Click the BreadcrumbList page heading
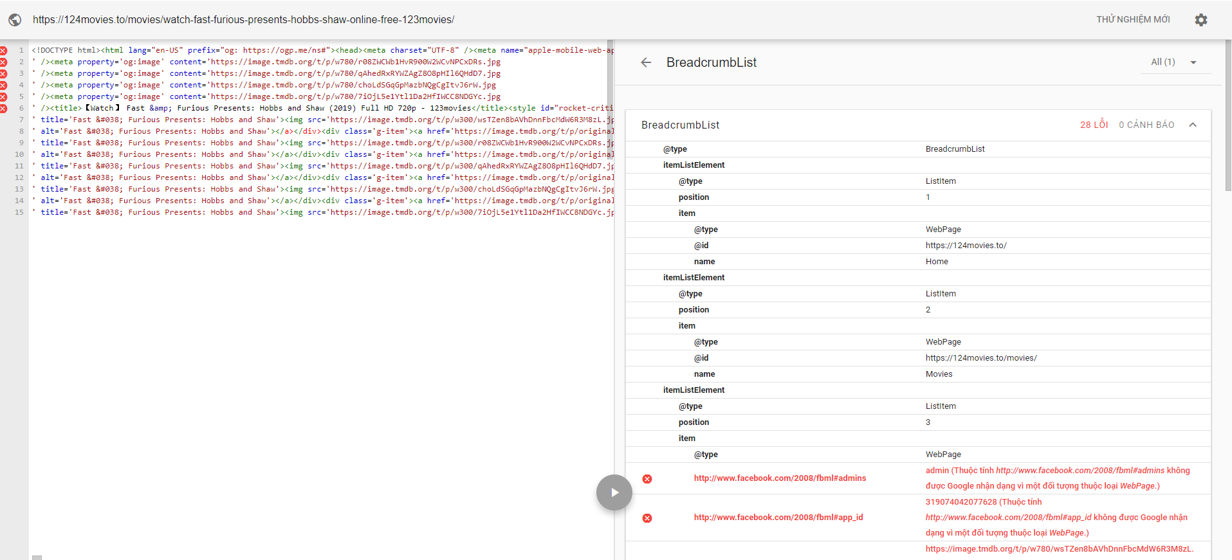This screenshot has width=1232, height=560. [x=711, y=62]
